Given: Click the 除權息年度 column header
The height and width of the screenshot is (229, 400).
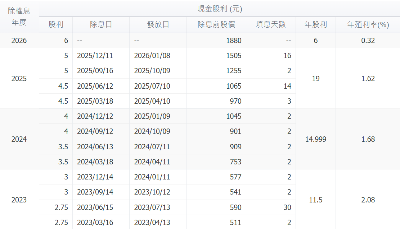Looking at the screenshot, I should 19,17.
